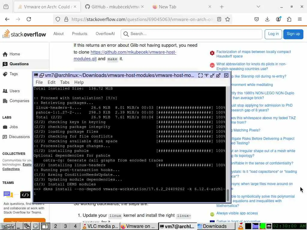307x230 pixels.
Task: Open terminal Edit menu
Action: 52,82
